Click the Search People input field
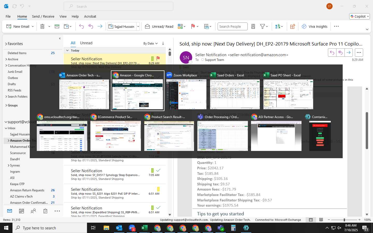 pos(232,26)
